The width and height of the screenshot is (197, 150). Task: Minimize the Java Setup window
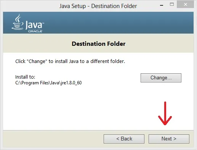tap(162, 5)
